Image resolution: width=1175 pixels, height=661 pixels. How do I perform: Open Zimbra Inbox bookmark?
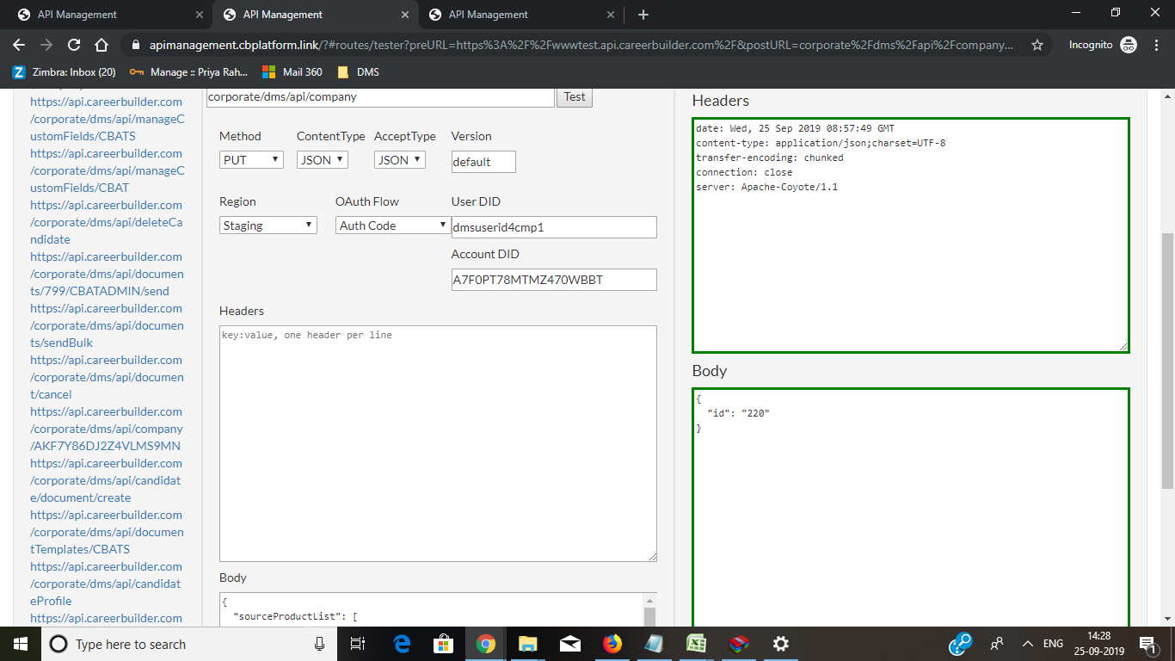[x=65, y=72]
